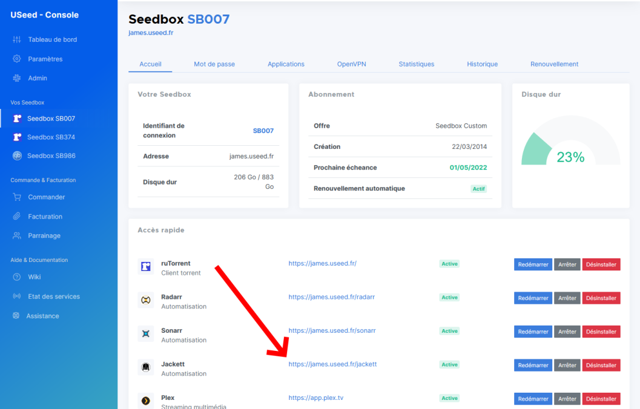Open the Mot de passe tab
640x409 pixels.
tap(214, 64)
